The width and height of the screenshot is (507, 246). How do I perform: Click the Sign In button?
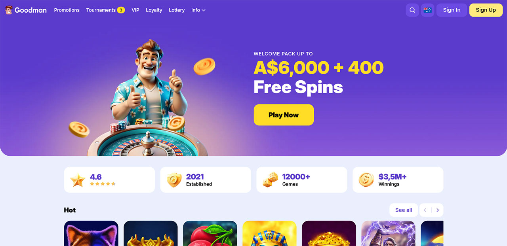[452, 10]
